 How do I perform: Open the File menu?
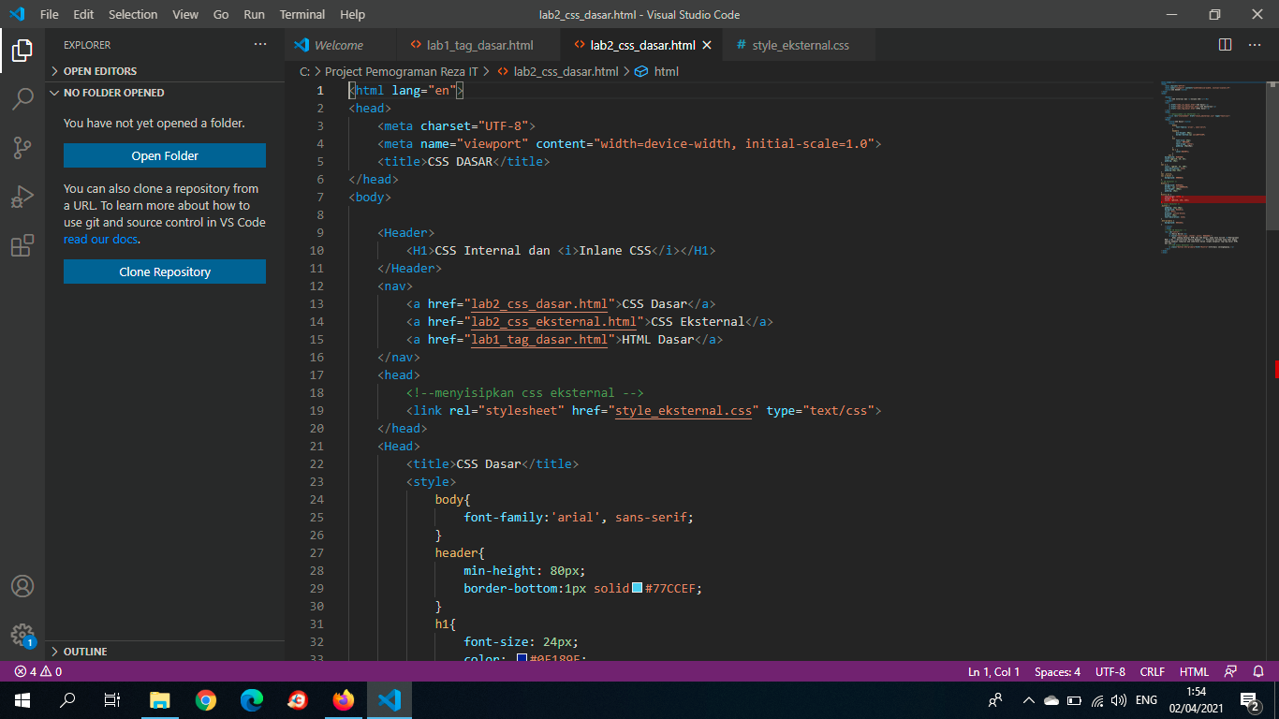point(50,14)
